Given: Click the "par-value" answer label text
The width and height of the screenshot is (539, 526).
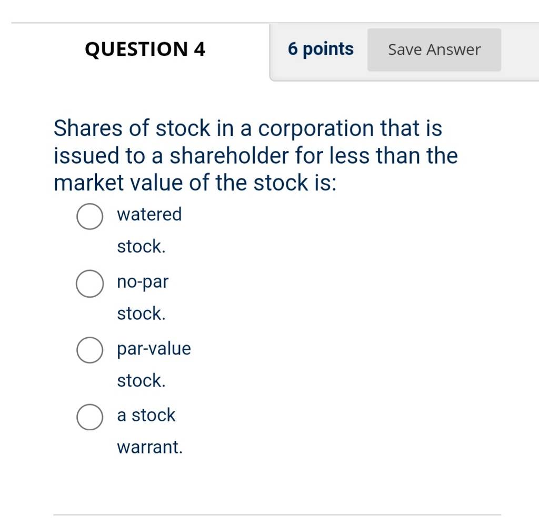Looking at the screenshot, I should click(154, 349).
